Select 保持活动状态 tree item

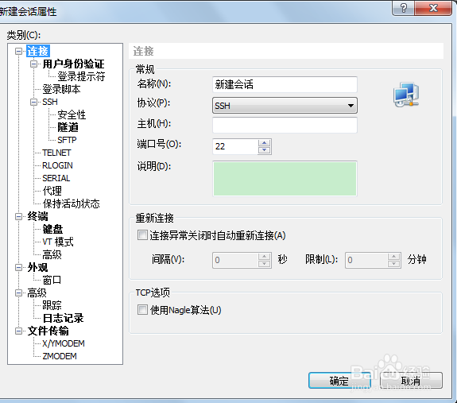71,203
